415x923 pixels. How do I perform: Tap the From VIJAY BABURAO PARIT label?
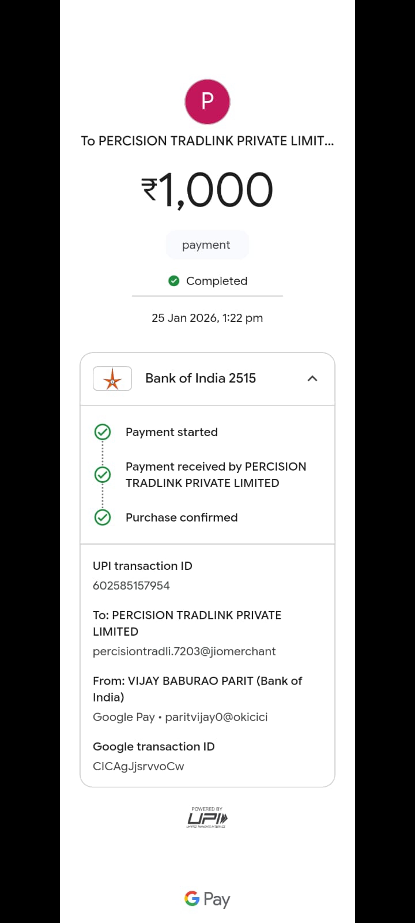197,689
